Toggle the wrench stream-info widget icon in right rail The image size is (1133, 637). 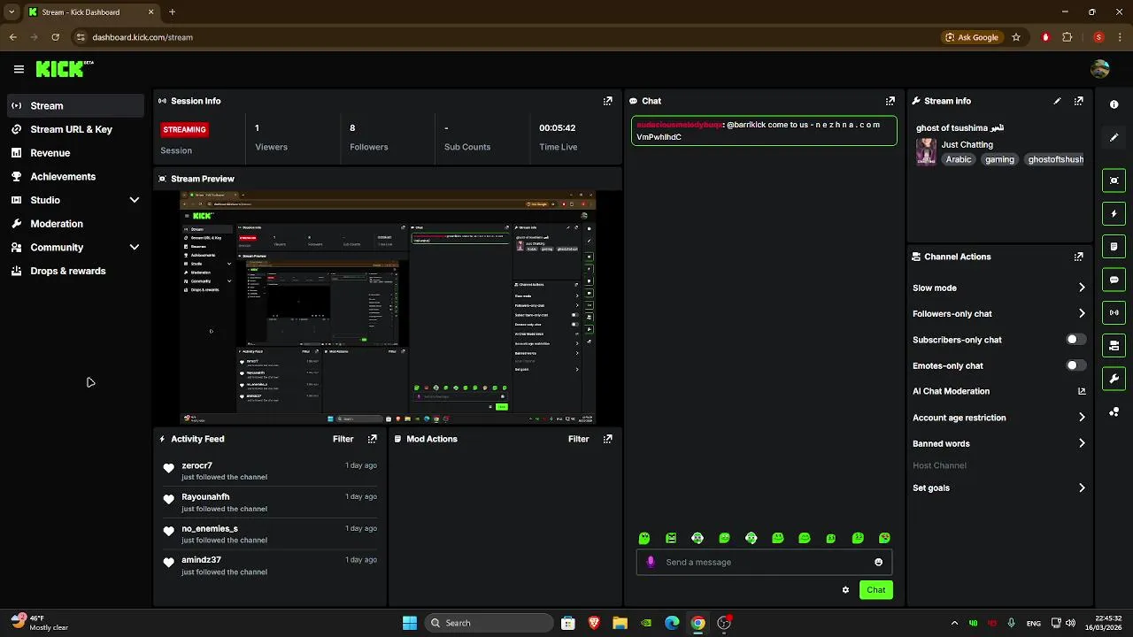tap(1114, 379)
